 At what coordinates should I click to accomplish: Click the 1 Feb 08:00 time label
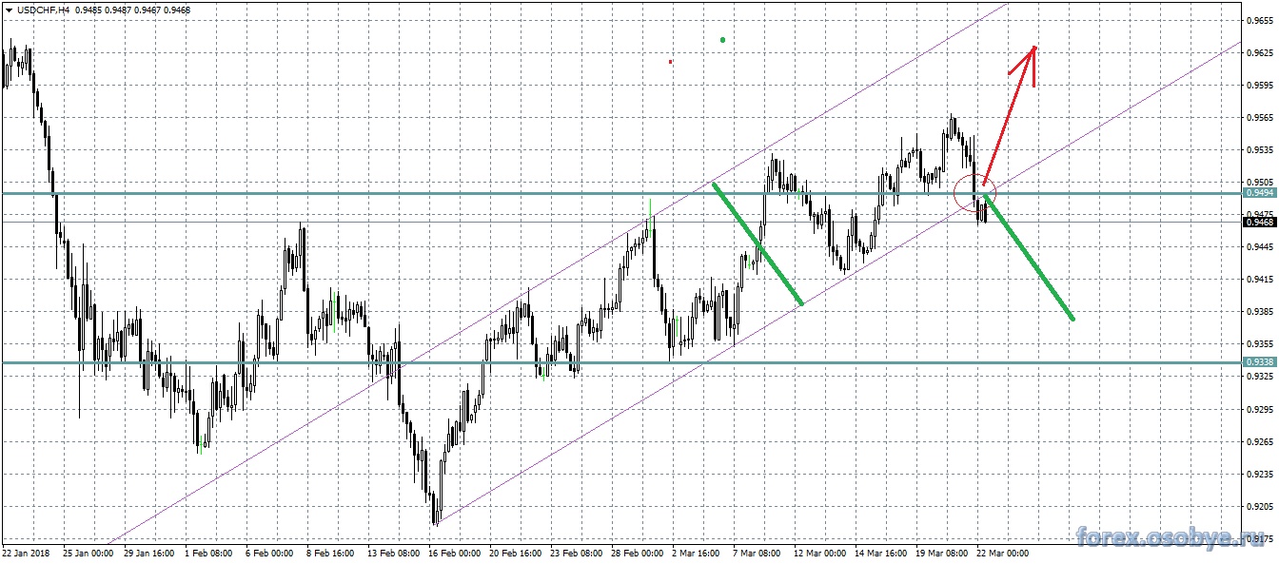pos(209,552)
